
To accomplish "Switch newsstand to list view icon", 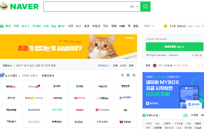I will (x=122, y=75).
